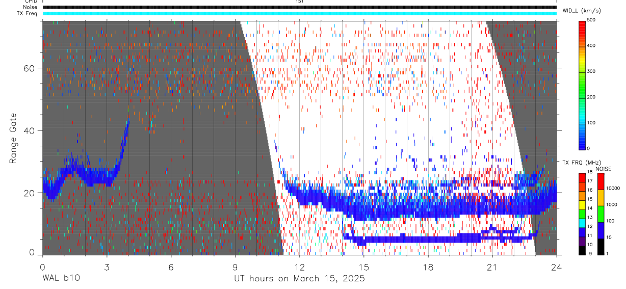Viewport: 626px width, 289px height.
Task: Select the orange-yellow segment of the NOISE bar
Action: coord(600,198)
